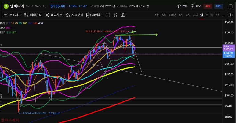The height and width of the screenshot is (123, 236).
Task: Click the $128.00 price axis label
Action: click(x=229, y=64)
